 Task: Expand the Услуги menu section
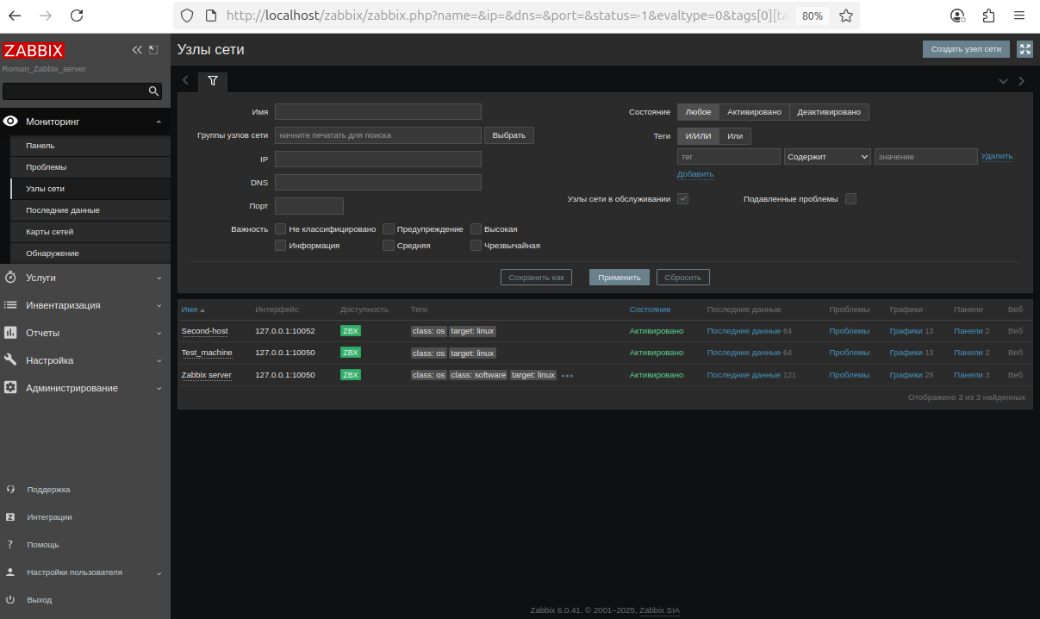pos(159,278)
